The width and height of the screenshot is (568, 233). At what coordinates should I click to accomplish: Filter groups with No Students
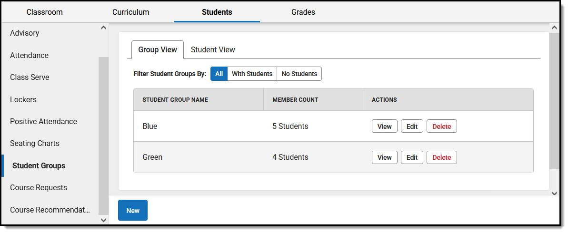point(299,74)
